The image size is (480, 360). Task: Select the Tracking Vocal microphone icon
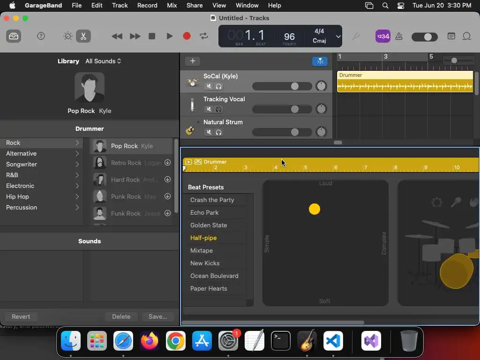coord(192,105)
